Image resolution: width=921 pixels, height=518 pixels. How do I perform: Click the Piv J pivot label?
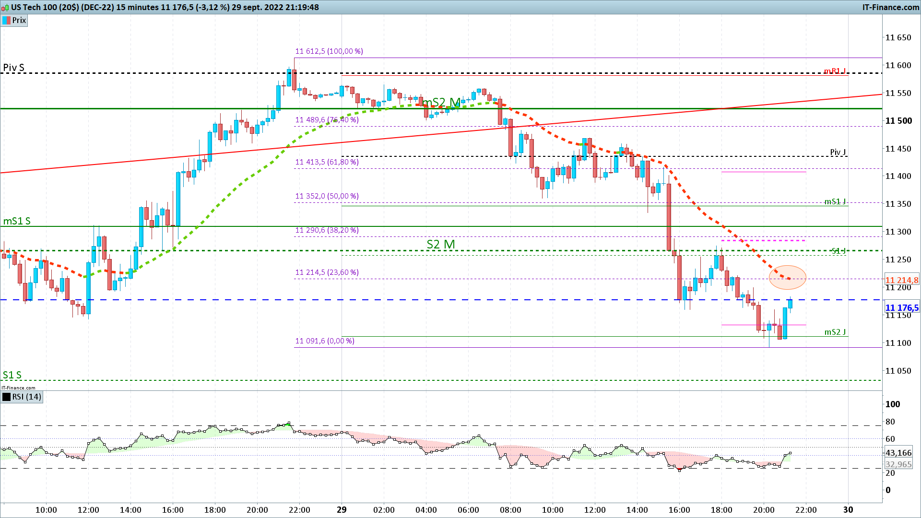tap(838, 152)
